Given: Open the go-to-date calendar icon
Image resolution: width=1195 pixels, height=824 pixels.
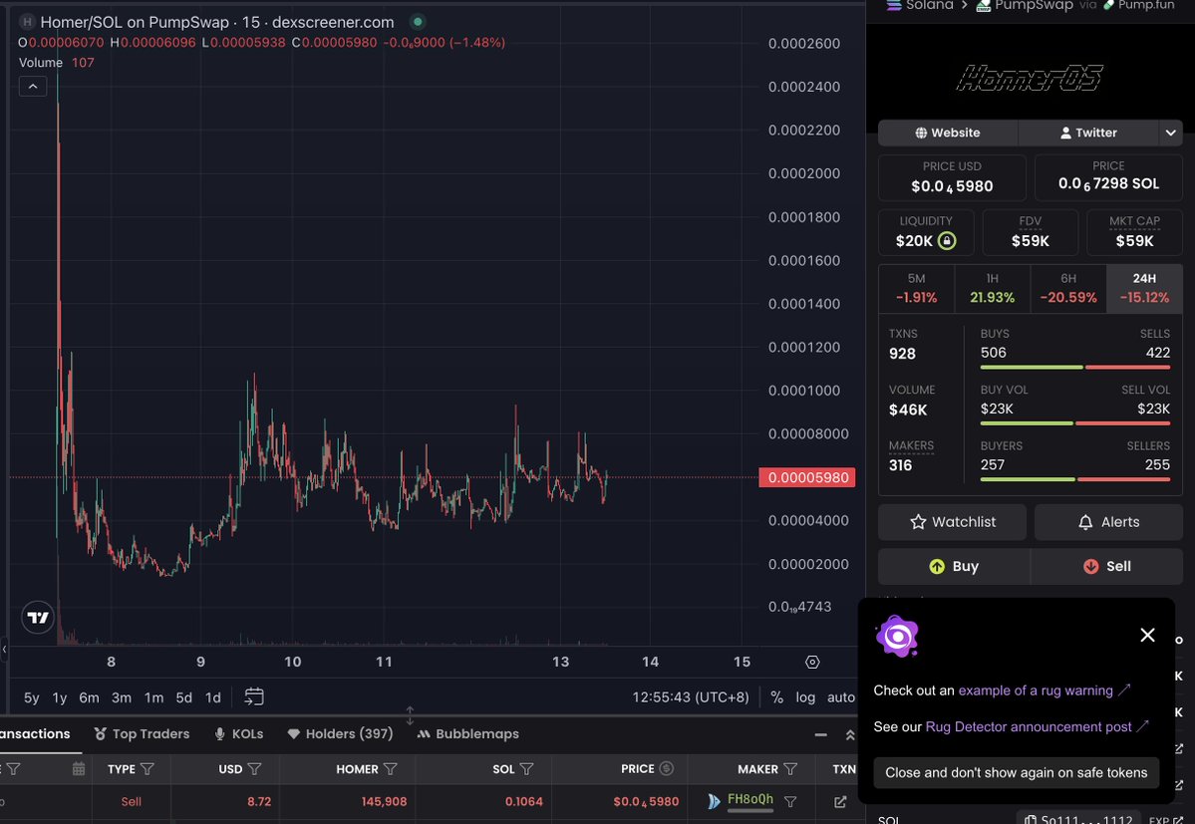Looking at the screenshot, I should [254, 696].
